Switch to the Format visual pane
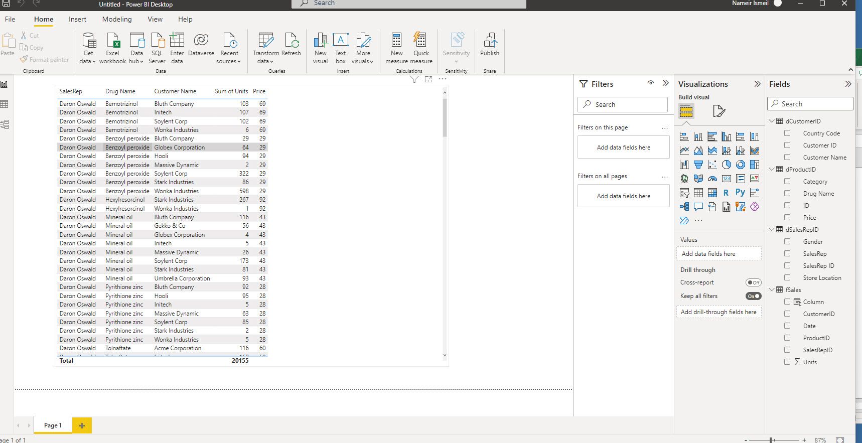Viewport: 862px width, 443px height. (x=719, y=111)
